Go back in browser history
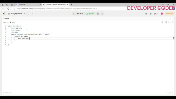 pos(3,9)
